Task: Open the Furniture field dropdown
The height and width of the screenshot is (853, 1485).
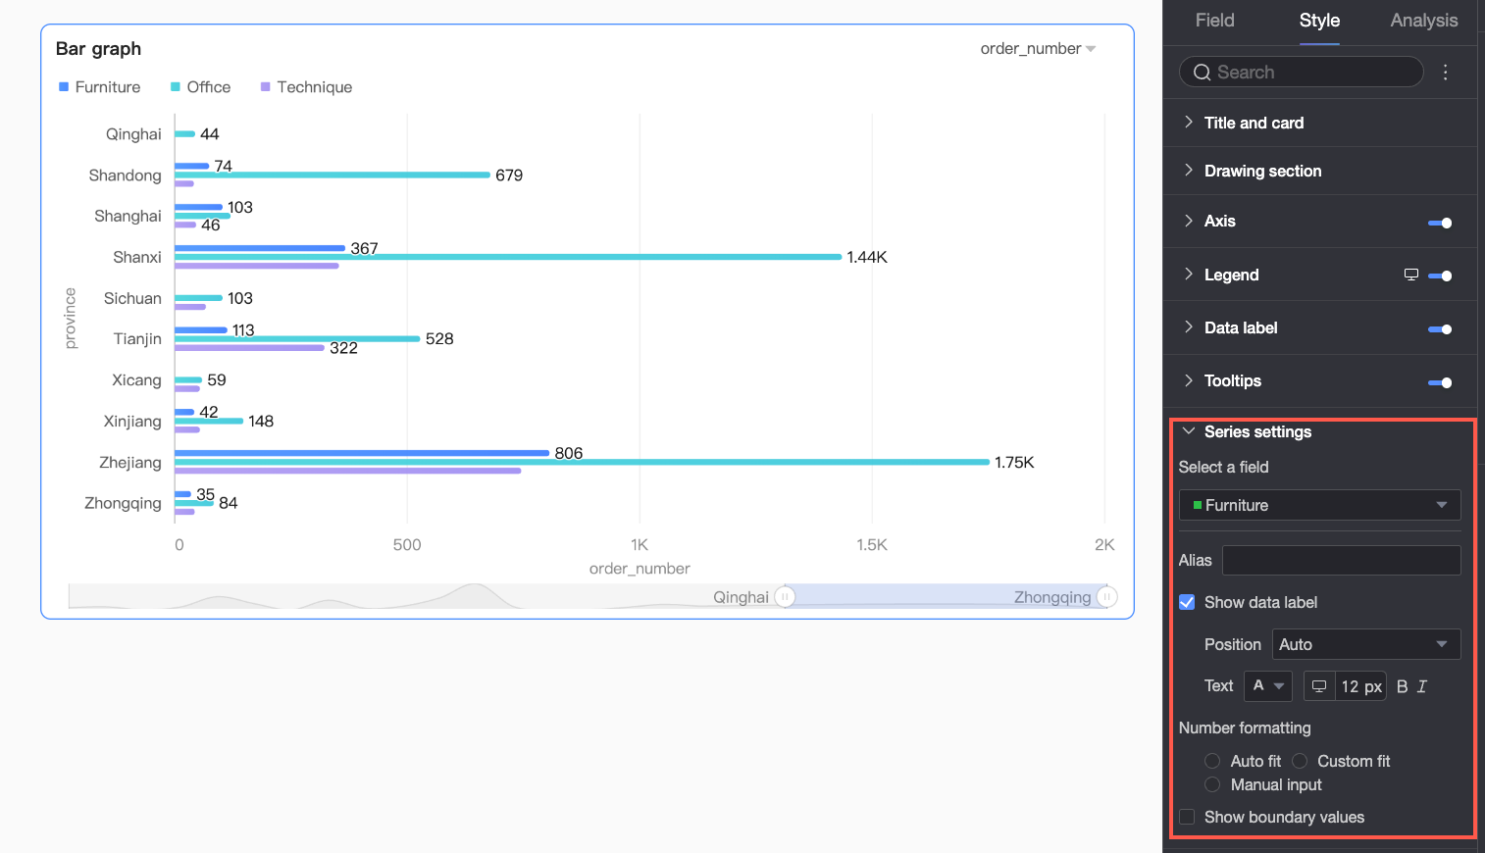Action: pyautogui.click(x=1319, y=505)
